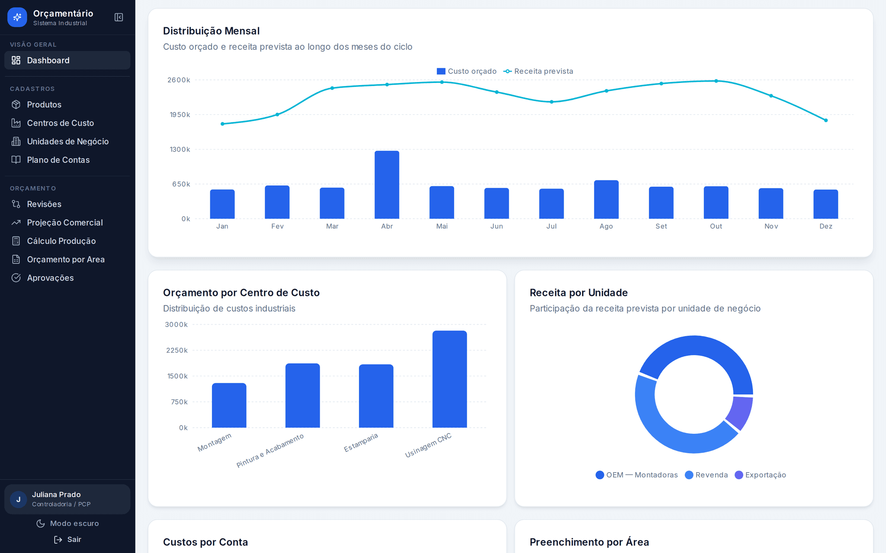Click the Unidades de Negócio building icon
The height and width of the screenshot is (553, 886).
point(16,141)
